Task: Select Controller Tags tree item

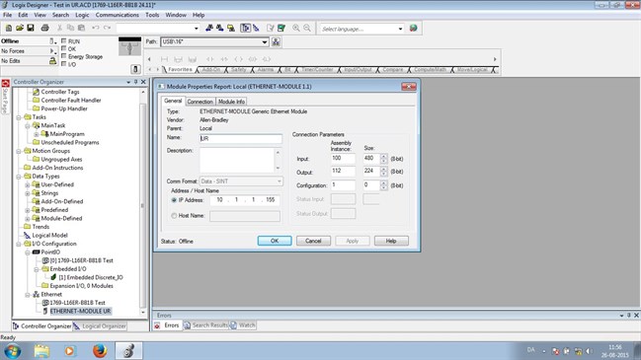Action: coord(60,92)
